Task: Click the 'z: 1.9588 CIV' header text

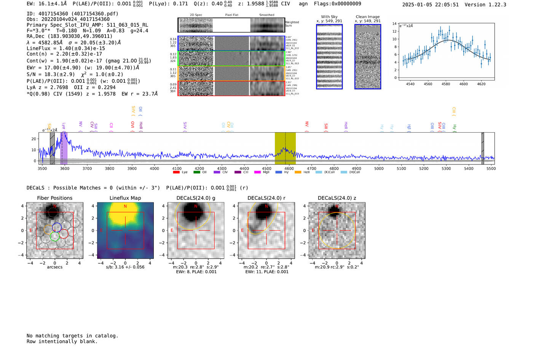Action: [264, 4]
